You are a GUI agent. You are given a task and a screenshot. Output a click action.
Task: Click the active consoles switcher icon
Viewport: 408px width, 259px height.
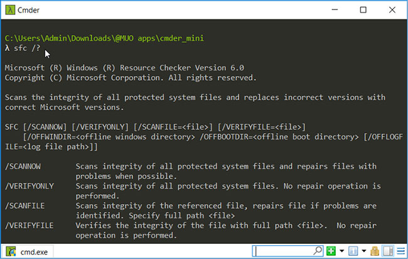pos(353,251)
